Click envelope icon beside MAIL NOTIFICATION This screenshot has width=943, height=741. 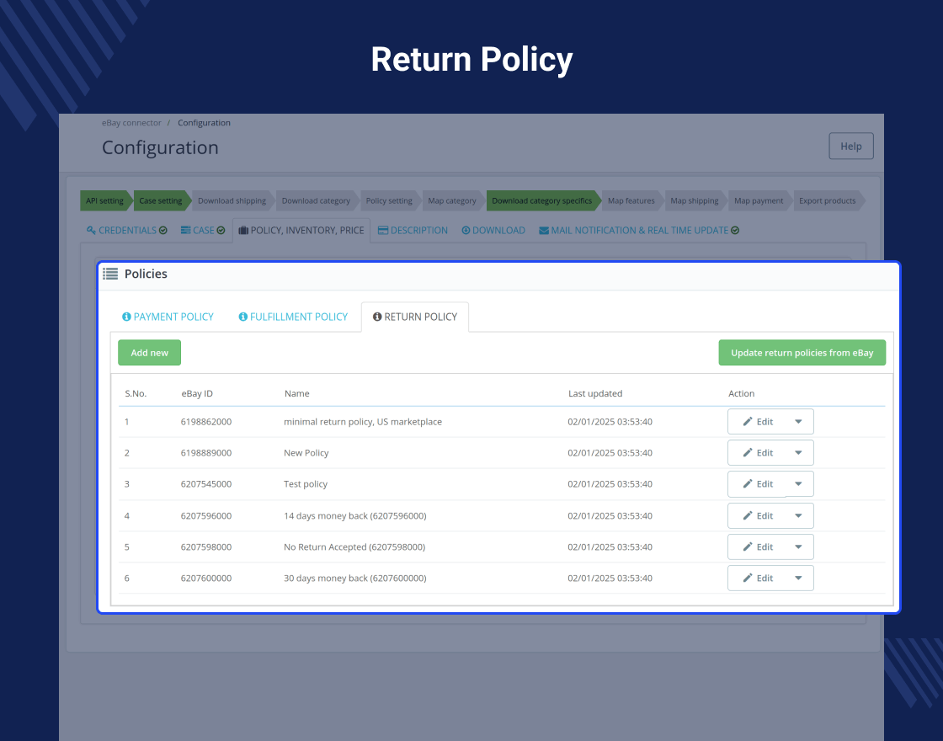coord(544,231)
